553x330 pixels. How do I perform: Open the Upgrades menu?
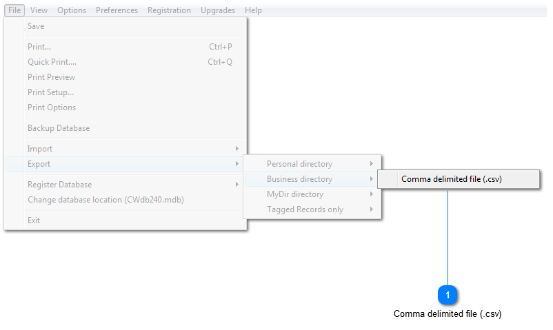pyautogui.click(x=218, y=10)
